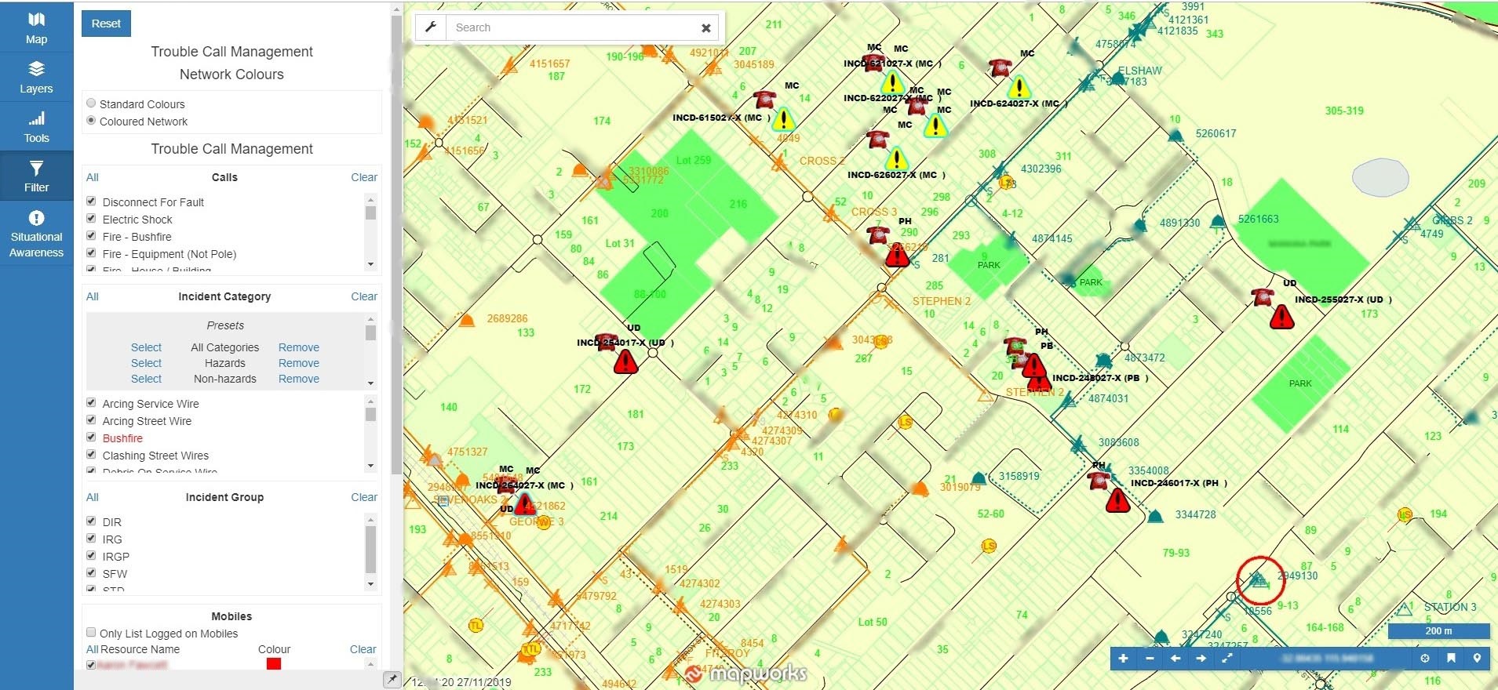Image resolution: width=1498 pixels, height=690 pixels.
Task: Click the red hazard marker for INCD-254017-X
Action: coord(625,362)
